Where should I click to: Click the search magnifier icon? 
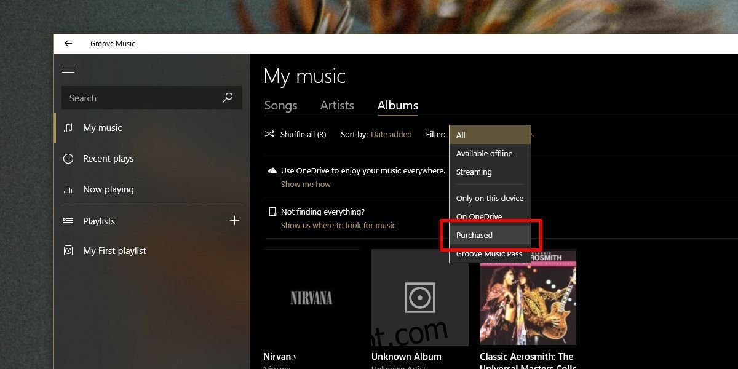[228, 98]
